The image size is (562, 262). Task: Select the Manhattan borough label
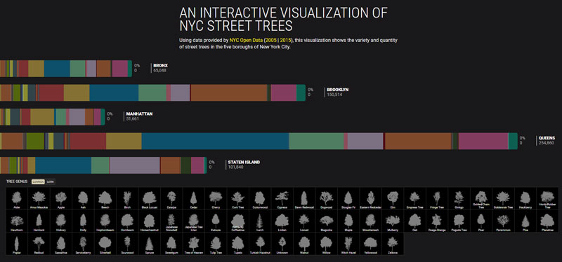pyautogui.click(x=139, y=114)
